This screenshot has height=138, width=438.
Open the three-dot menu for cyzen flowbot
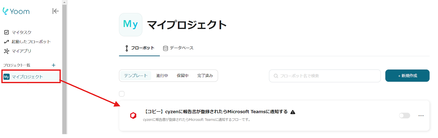coord(421,116)
